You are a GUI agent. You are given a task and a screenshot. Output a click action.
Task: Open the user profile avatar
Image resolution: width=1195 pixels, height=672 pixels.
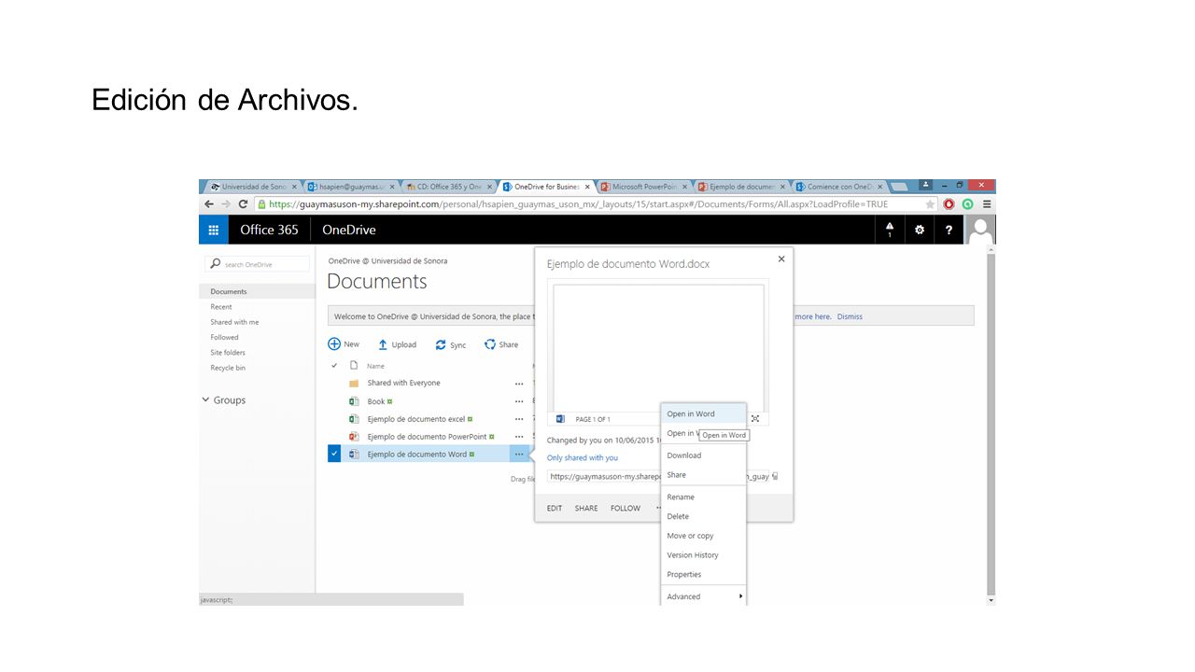(980, 230)
